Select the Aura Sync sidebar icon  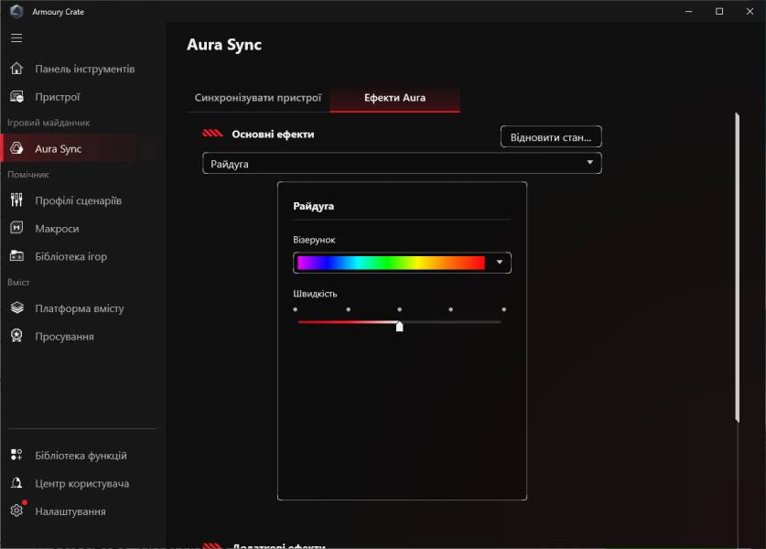16,148
